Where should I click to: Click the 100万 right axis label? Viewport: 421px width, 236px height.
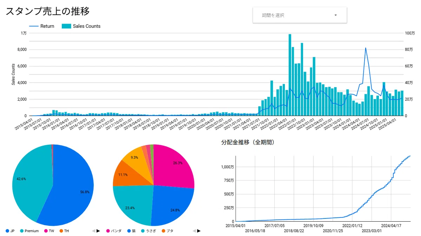click(x=410, y=33)
